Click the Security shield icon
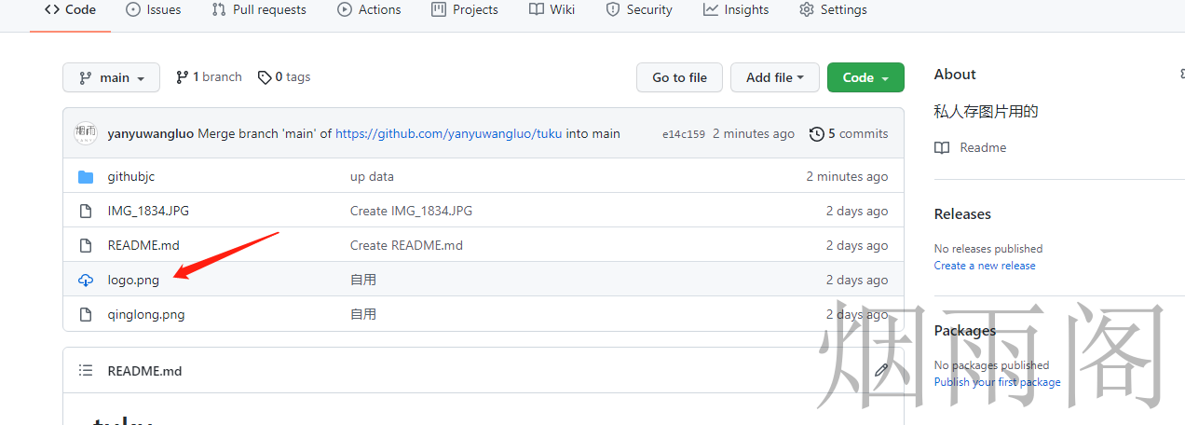The width and height of the screenshot is (1185, 425). click(x=613, y=9)
